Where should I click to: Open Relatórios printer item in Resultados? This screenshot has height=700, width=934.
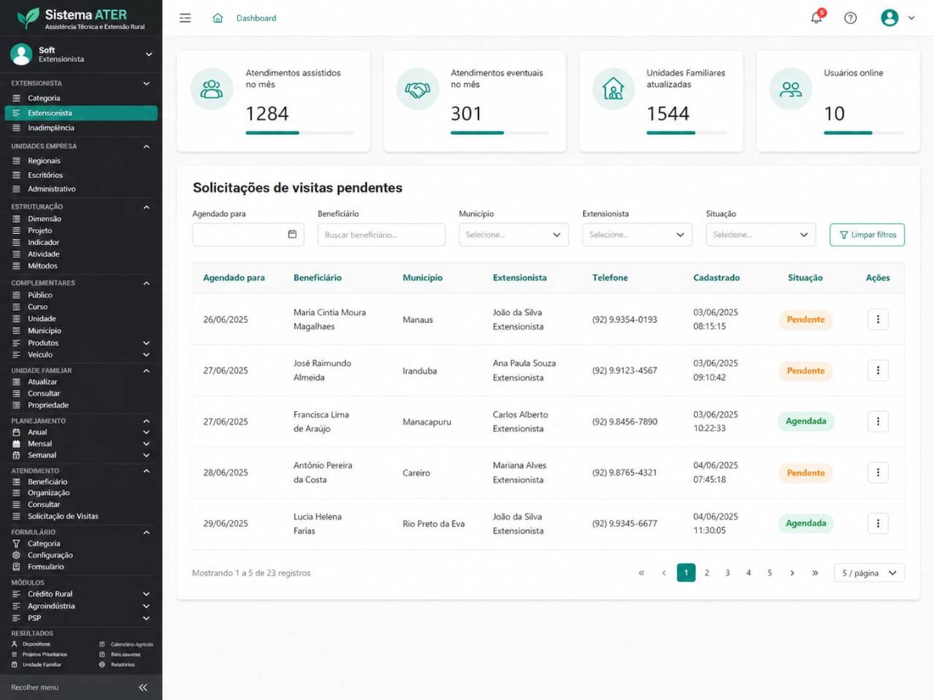pyautogui.click(x=117, y=665)
